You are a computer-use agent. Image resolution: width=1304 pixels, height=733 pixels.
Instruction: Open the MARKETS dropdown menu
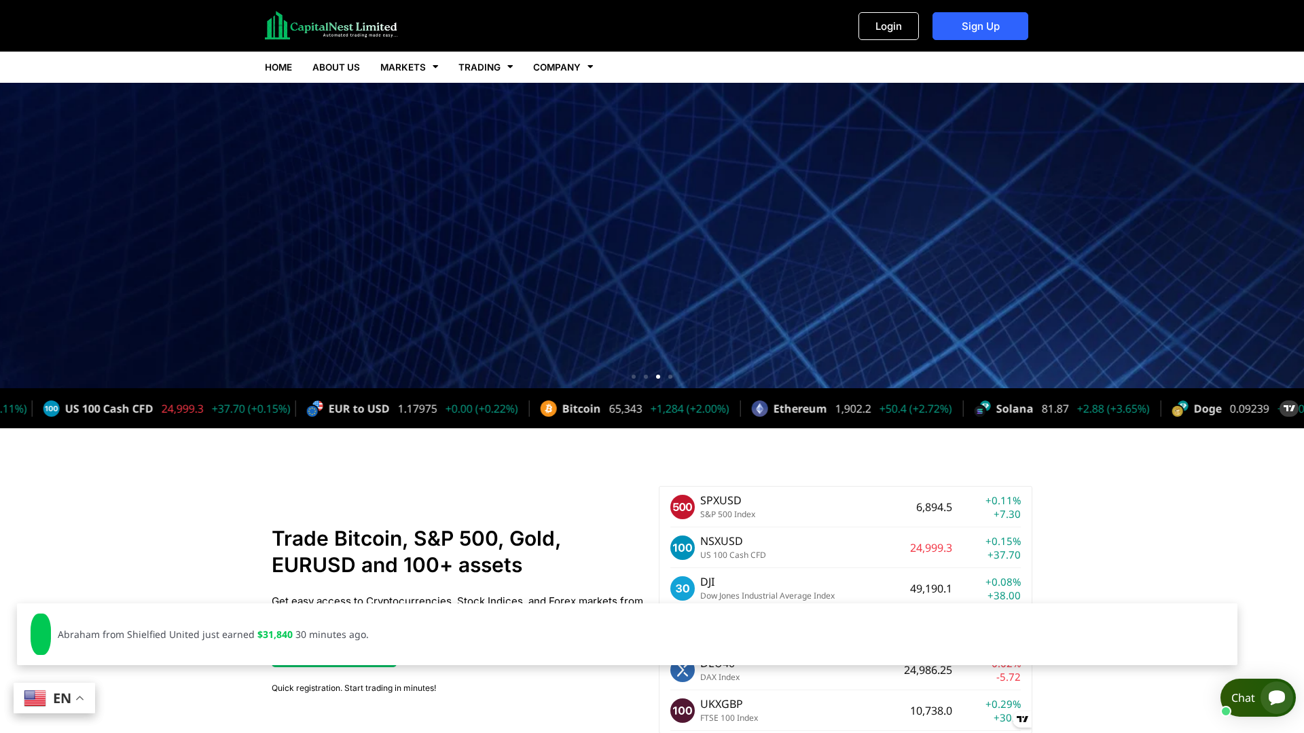coord(408,67)
